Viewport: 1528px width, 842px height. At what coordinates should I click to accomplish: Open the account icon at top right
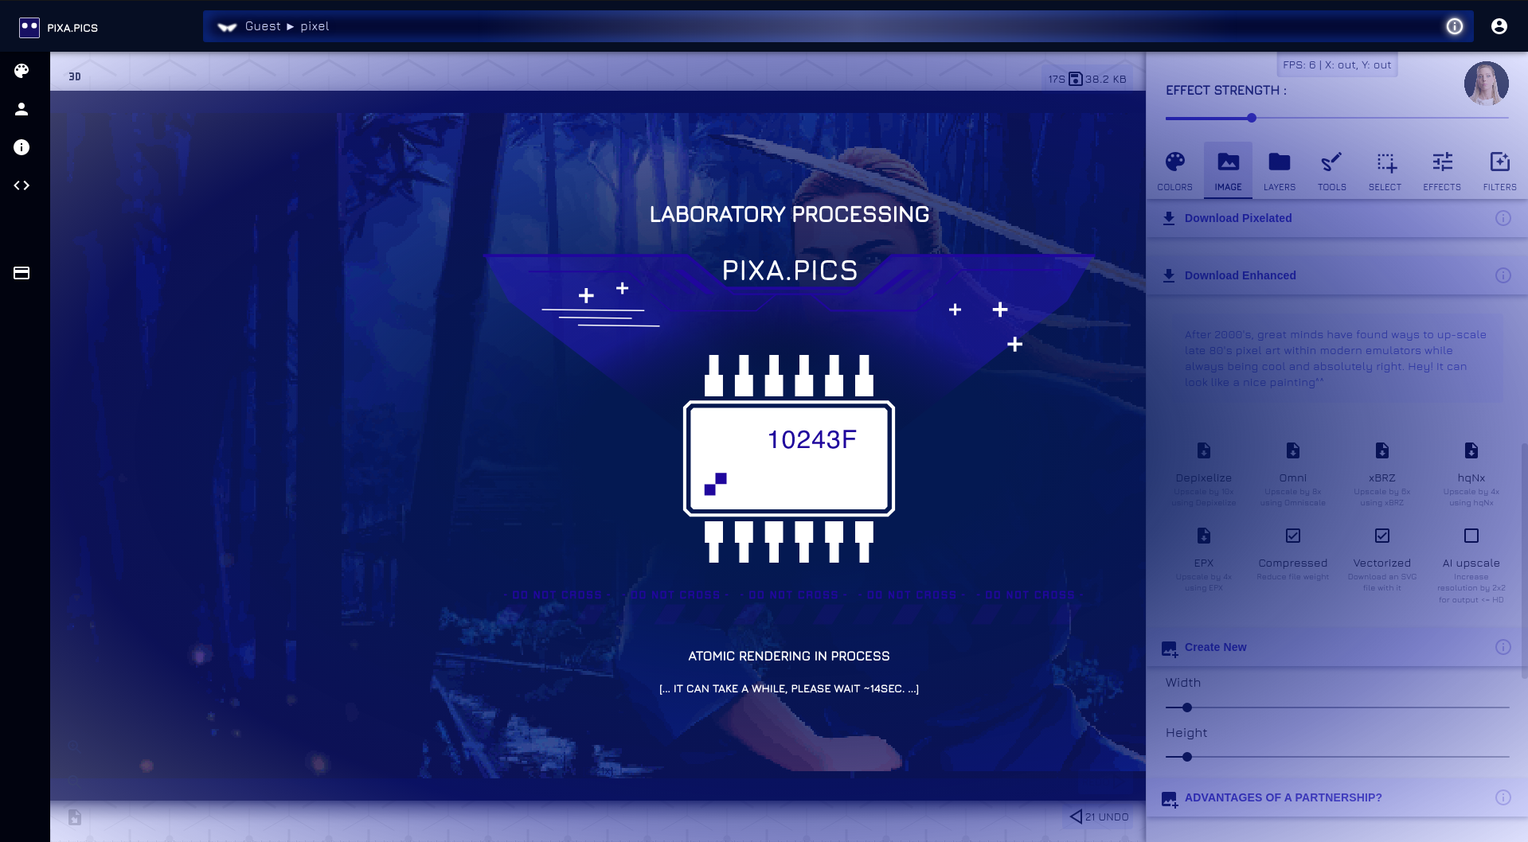(x=1499, y=26)
